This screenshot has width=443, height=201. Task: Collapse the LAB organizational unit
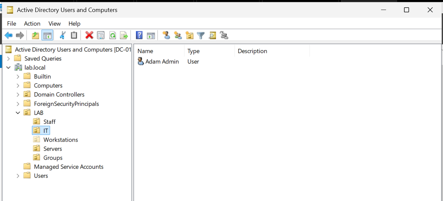(x=18, y=113)
